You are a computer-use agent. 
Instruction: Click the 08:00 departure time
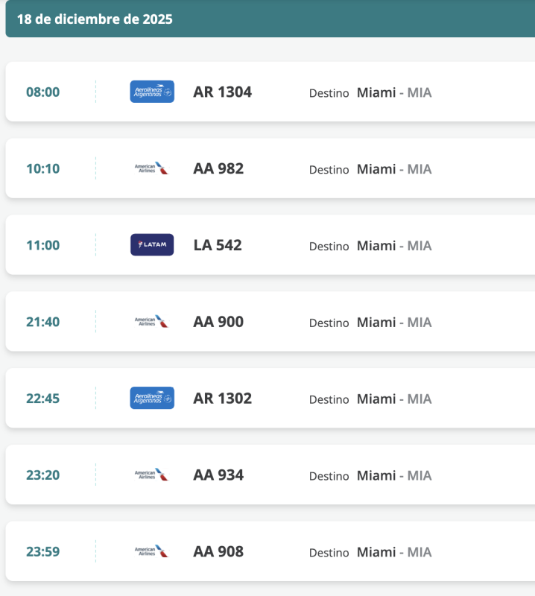click(42, 92)
